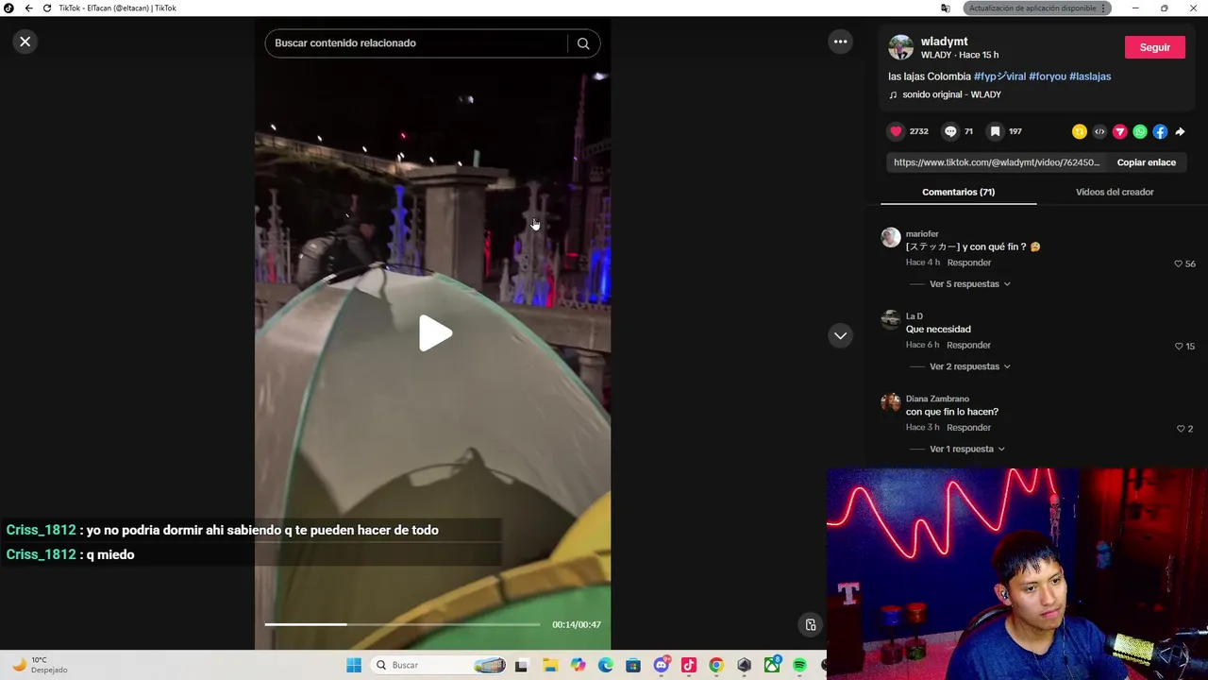The image size is (1208, 680).
Task: Open the three-dot more options menu
Action: [840, 42]
